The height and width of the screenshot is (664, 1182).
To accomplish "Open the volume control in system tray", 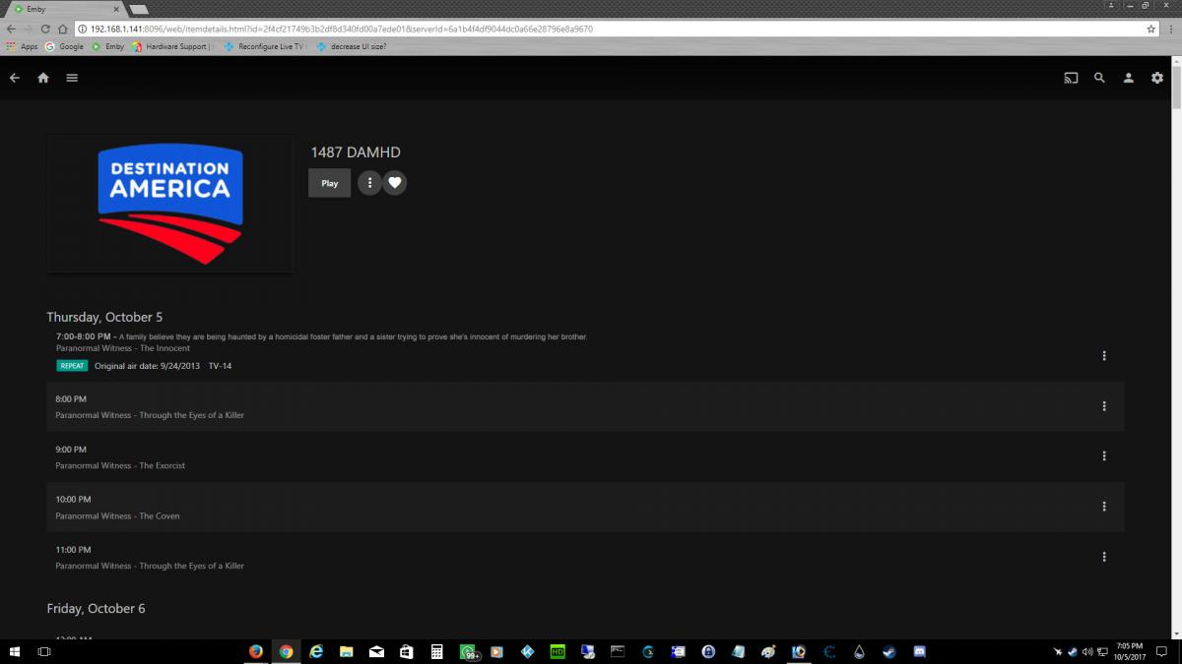I will (1086, 651).
